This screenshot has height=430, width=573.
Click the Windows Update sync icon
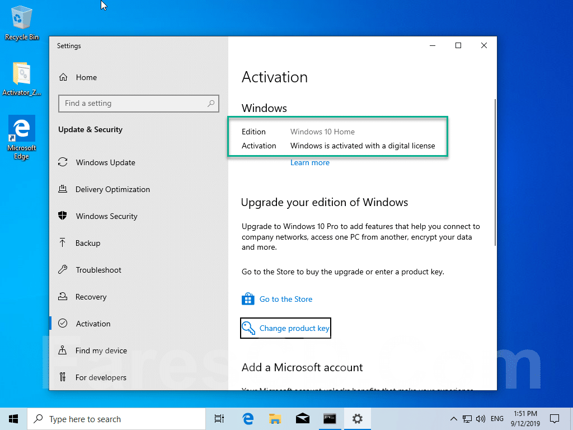click(63, 162)
